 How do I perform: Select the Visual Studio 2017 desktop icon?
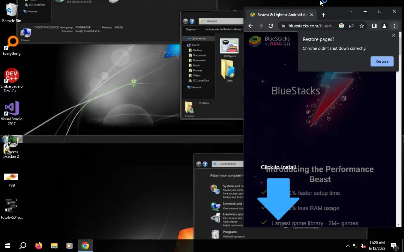12,113
